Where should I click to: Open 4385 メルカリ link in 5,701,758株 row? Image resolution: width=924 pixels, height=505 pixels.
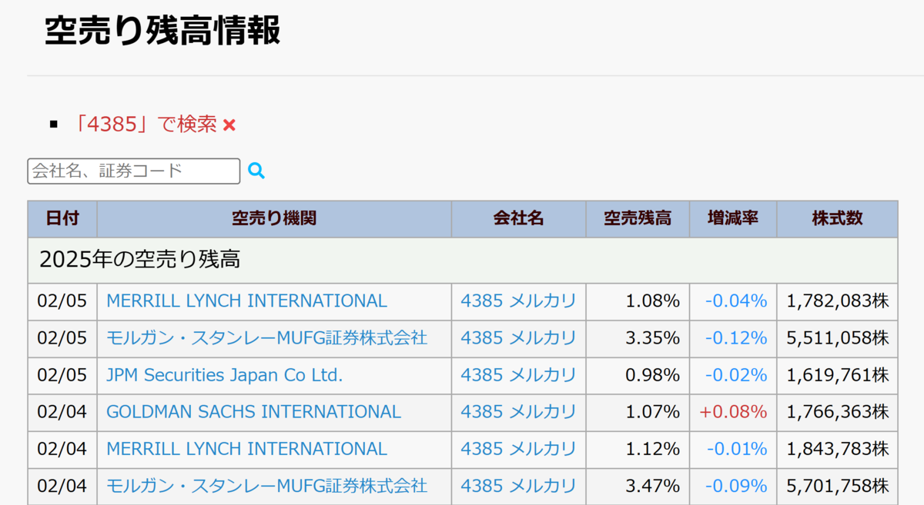tap(518, 486)
